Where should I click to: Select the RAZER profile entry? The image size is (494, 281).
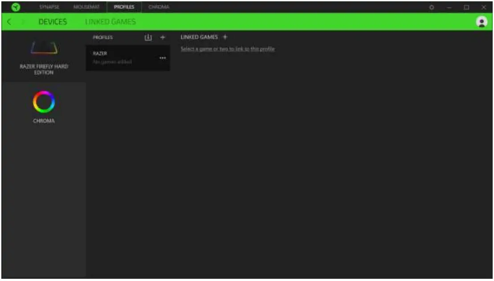click(x=128, y=57)
